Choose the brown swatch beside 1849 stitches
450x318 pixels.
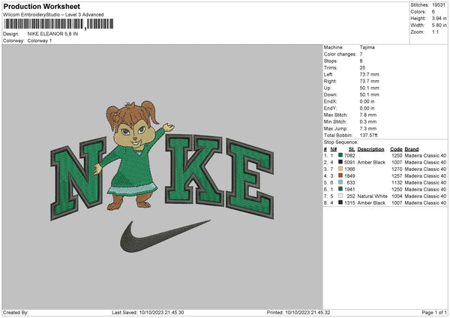click(x=340, y=175)
